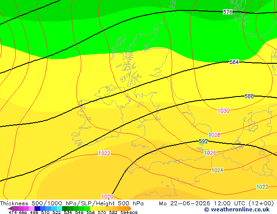The image size is (277, 214).
Task: Click legend value 546
Action: click(80, 212)
